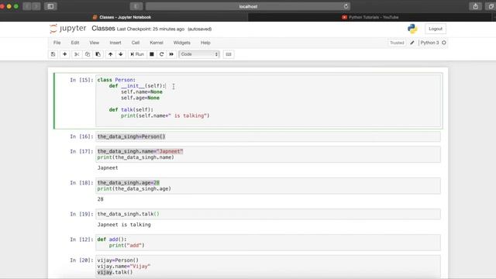This screenshot has height=279, width=496.
Task: Save the notebook with the save icon
Action: pos(53,54)
